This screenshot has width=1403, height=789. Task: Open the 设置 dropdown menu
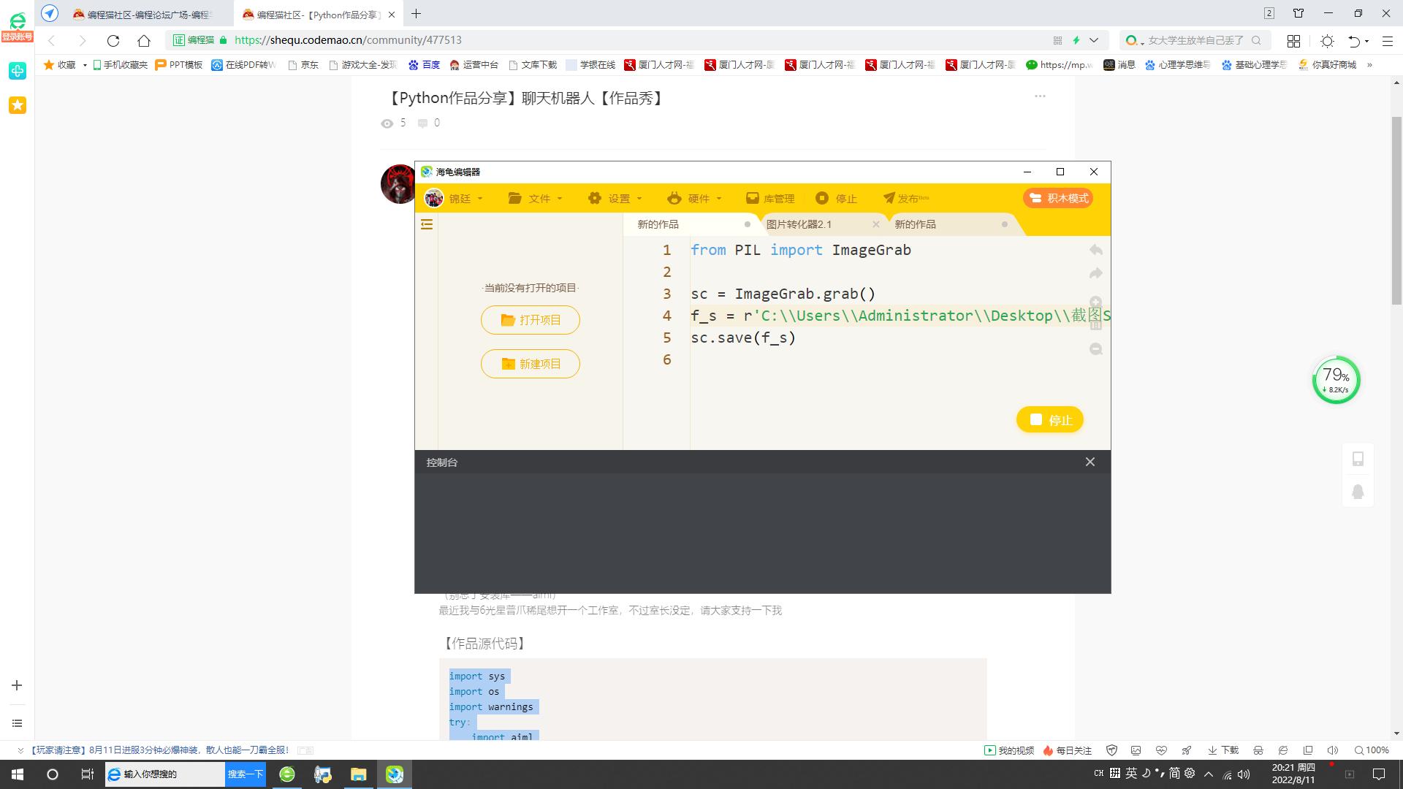[x=615, y=198]
